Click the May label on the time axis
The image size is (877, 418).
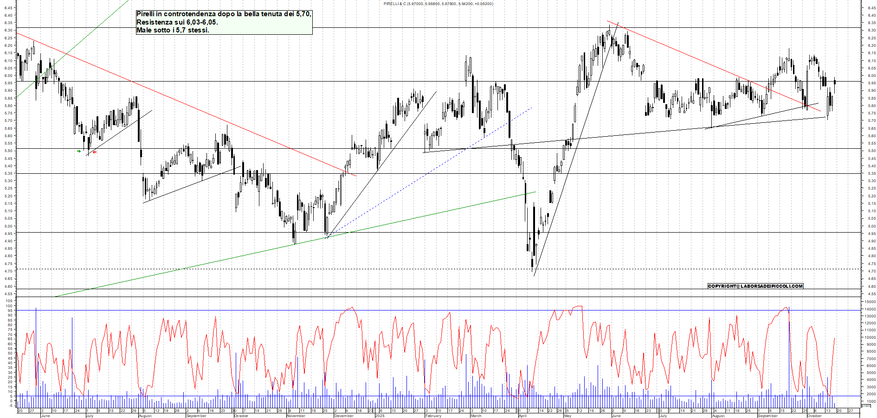(x=567, y=416)
